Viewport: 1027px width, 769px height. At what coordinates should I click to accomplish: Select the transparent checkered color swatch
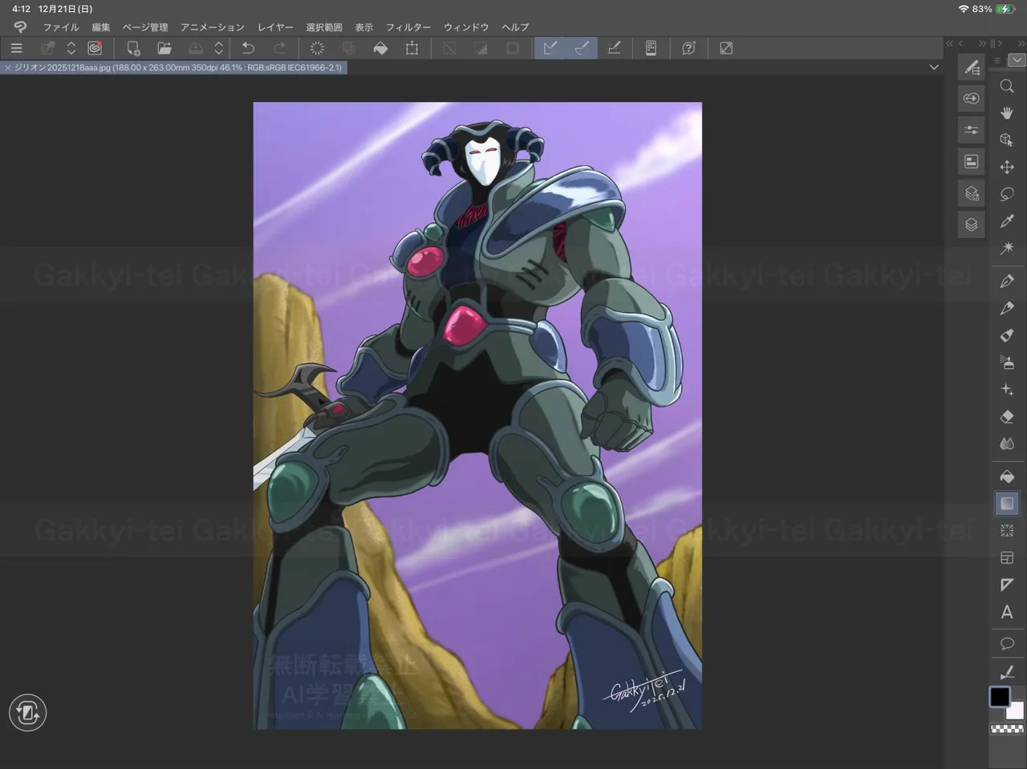[1007, 729]
